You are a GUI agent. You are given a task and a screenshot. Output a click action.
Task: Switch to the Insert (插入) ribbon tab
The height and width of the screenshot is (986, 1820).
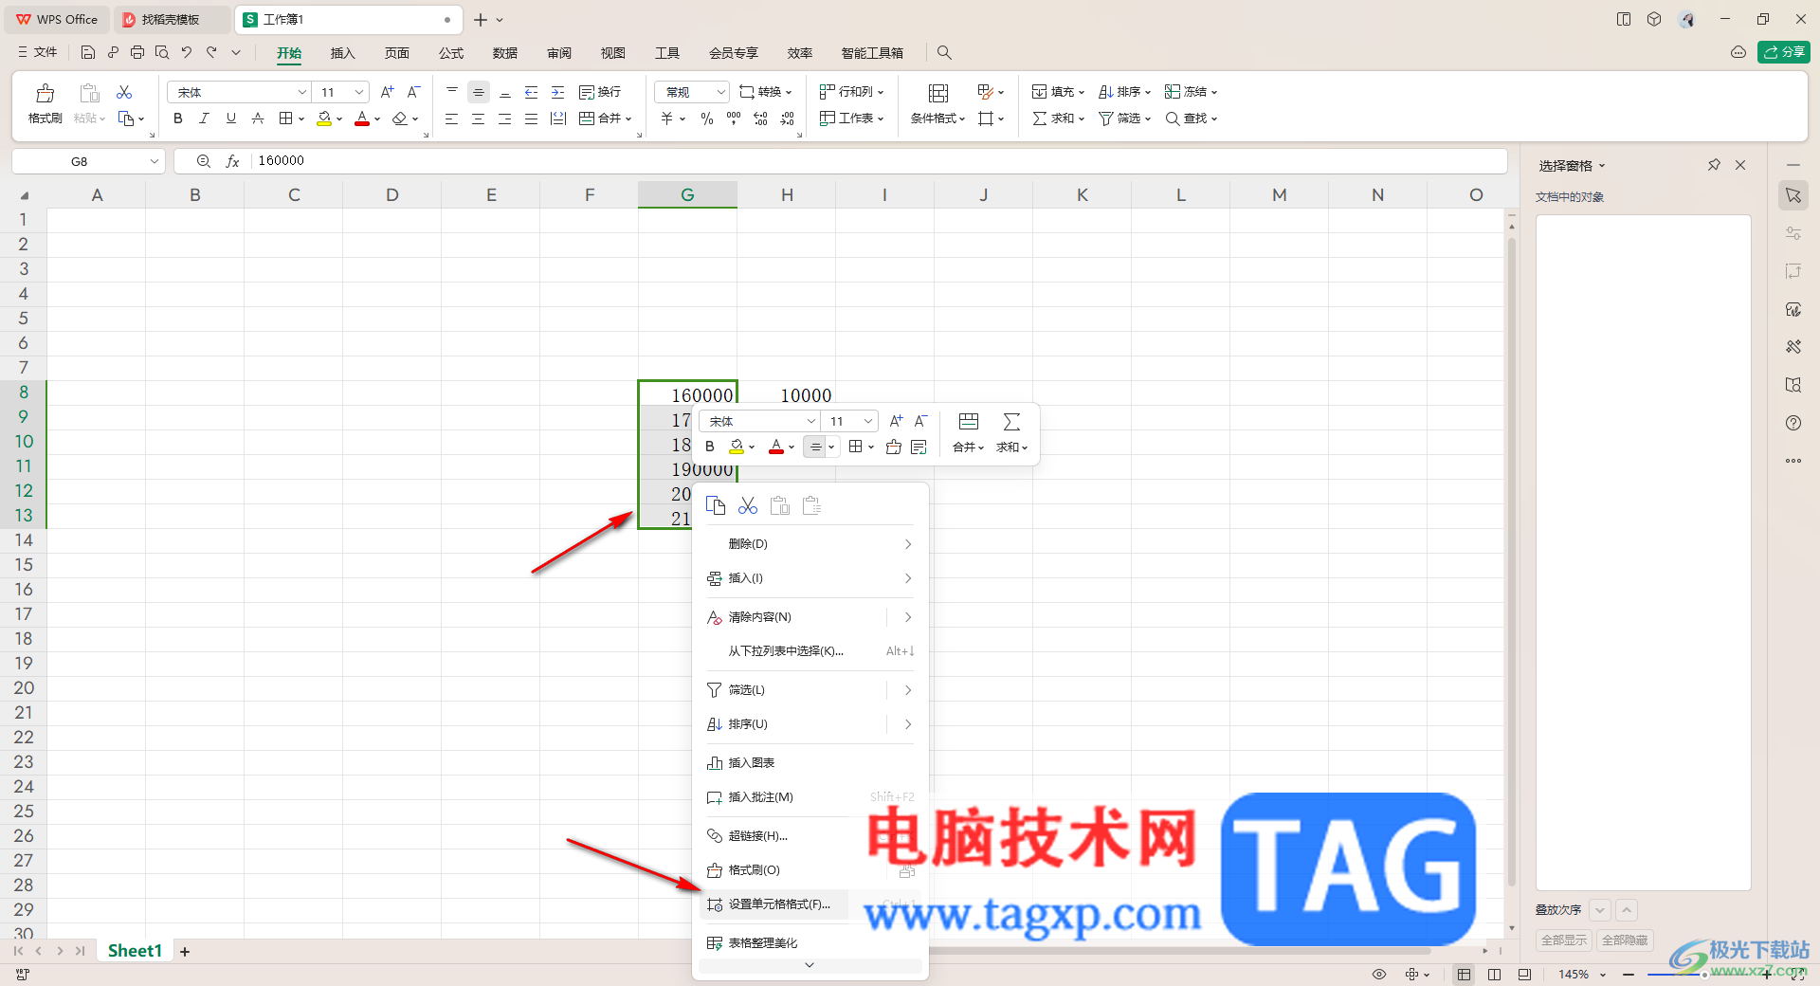point(342,53)
